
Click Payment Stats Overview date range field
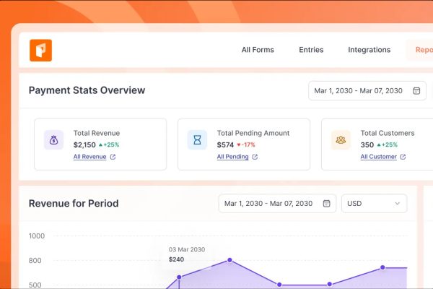(367, 91)
